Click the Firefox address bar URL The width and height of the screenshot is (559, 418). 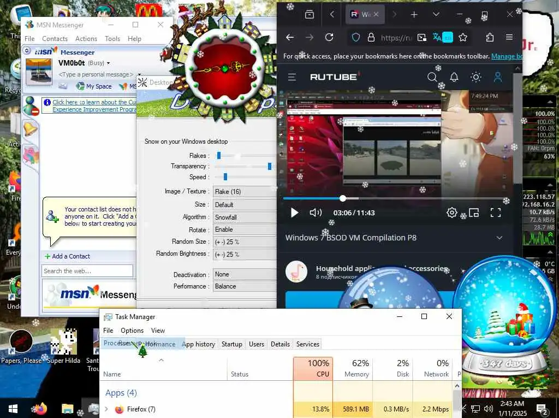tap(396, 38)
